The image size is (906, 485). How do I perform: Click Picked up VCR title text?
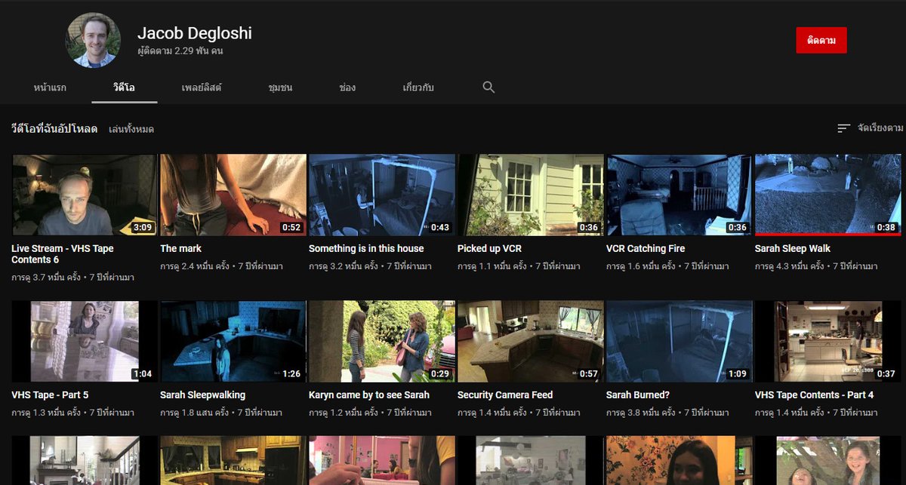click(489, 248)
